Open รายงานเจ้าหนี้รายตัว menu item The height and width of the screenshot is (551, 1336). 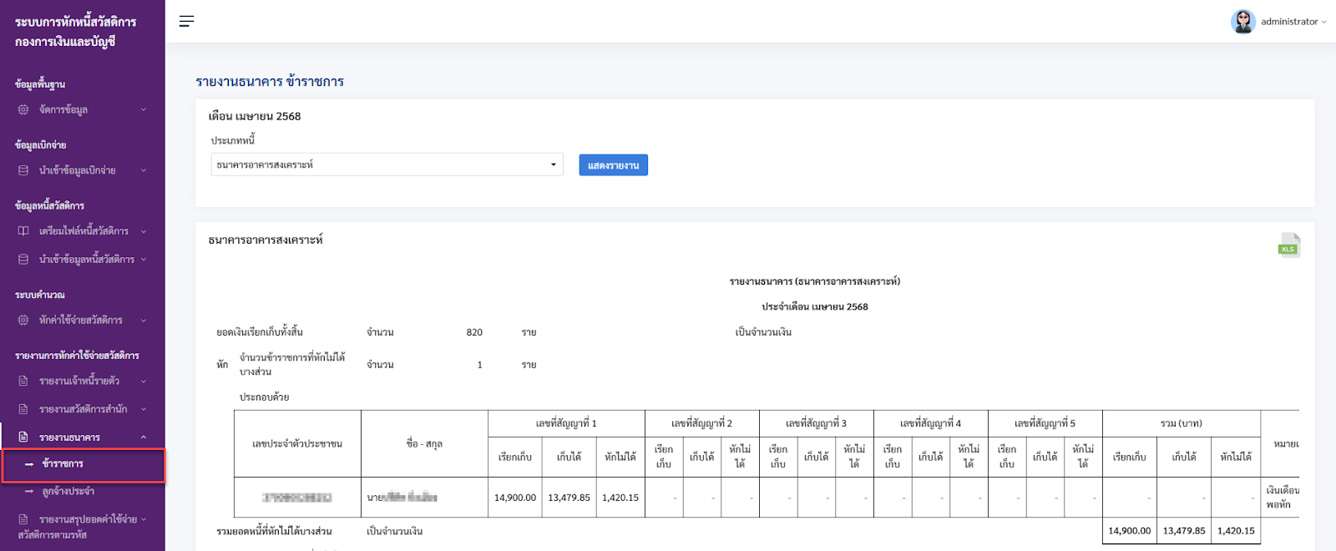[83, 381]
